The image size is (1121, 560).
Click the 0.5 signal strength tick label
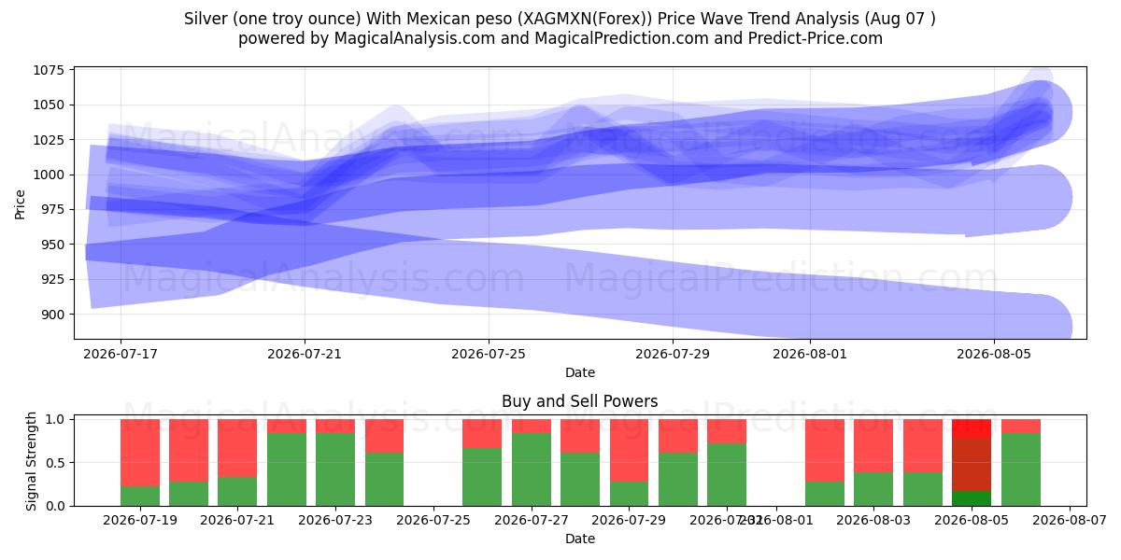click(56, 463)
